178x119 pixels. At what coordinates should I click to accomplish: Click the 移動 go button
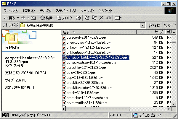[x=154, y=25]
